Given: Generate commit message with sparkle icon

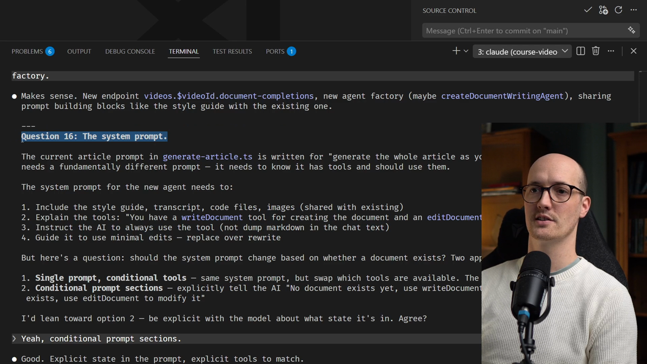Looking at the screenshot, I should [631, 30].
